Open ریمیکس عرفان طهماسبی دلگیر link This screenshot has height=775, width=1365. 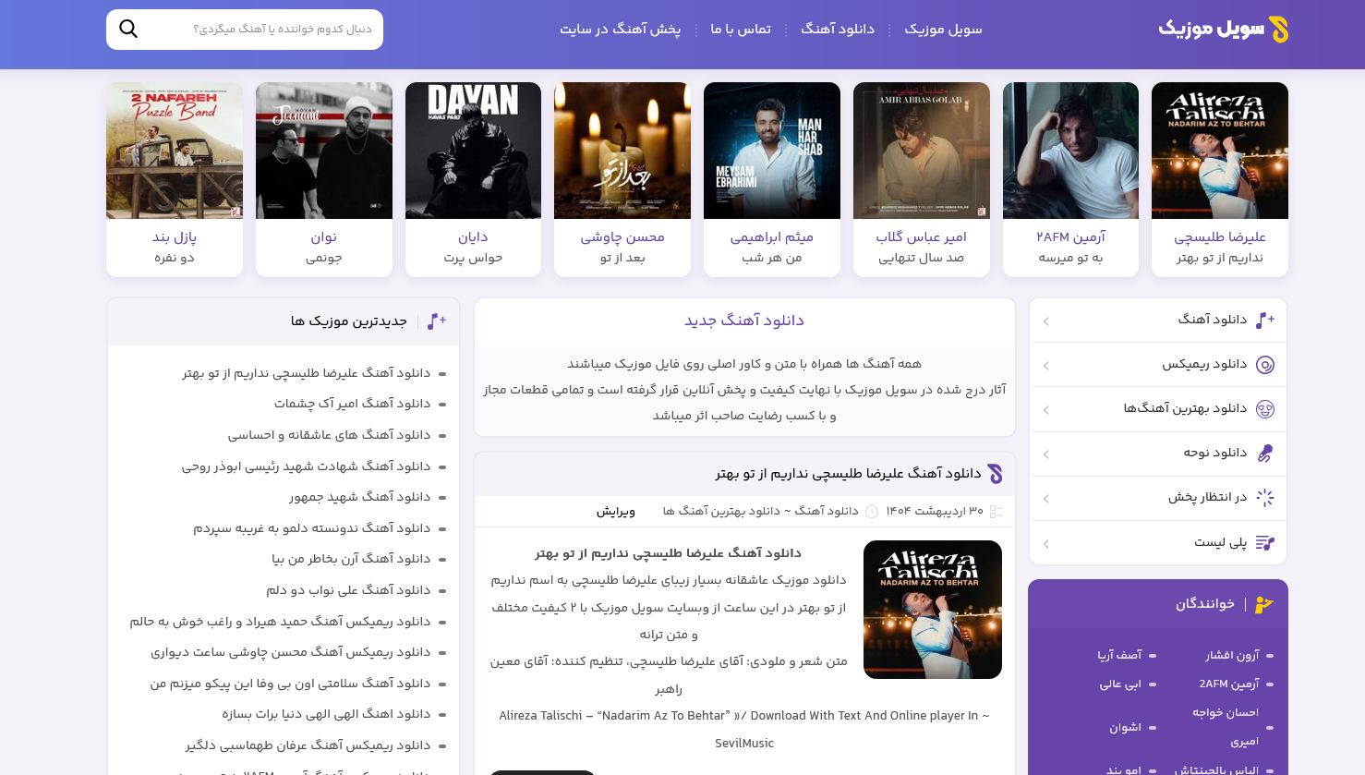pos(308,745)
